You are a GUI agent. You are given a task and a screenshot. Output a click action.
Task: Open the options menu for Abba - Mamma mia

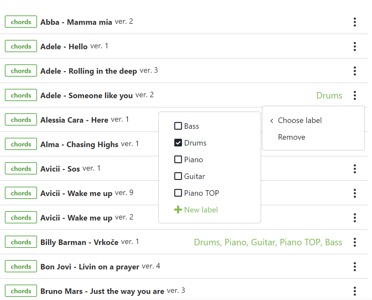[x=355, y=22]
